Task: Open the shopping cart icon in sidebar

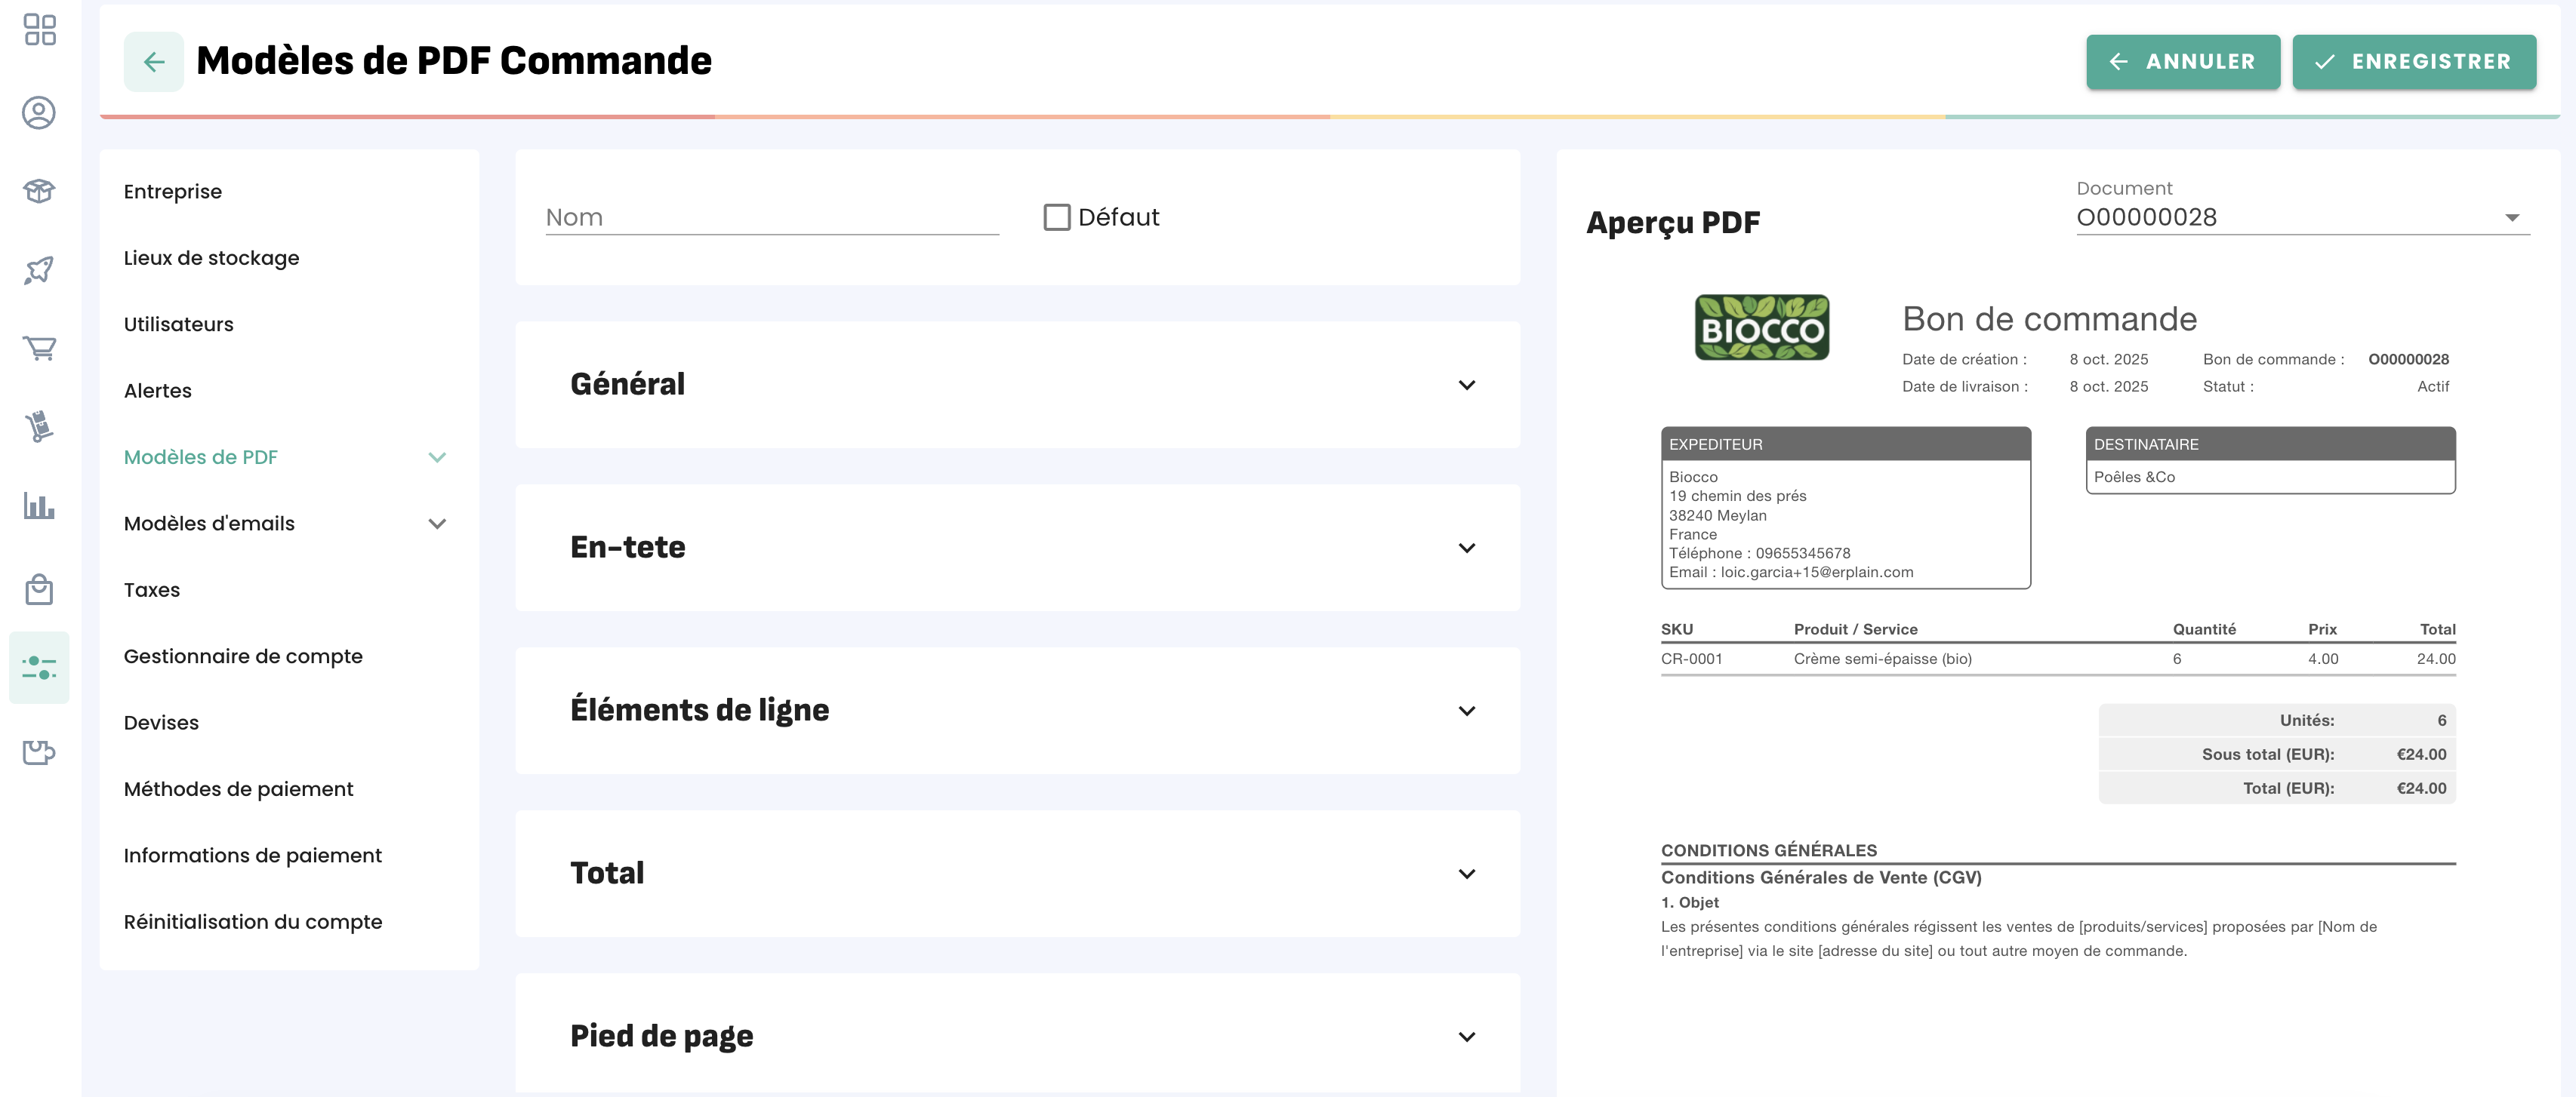Action: [x=39, y=349]
